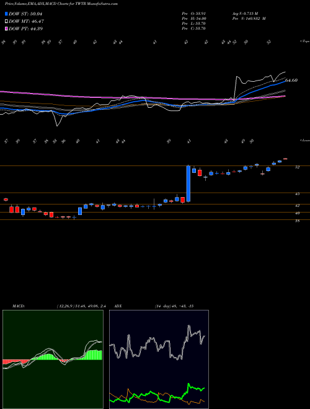The image size is (310, 409).
Task: Click the ADX panel title
Action: (118, 306)
